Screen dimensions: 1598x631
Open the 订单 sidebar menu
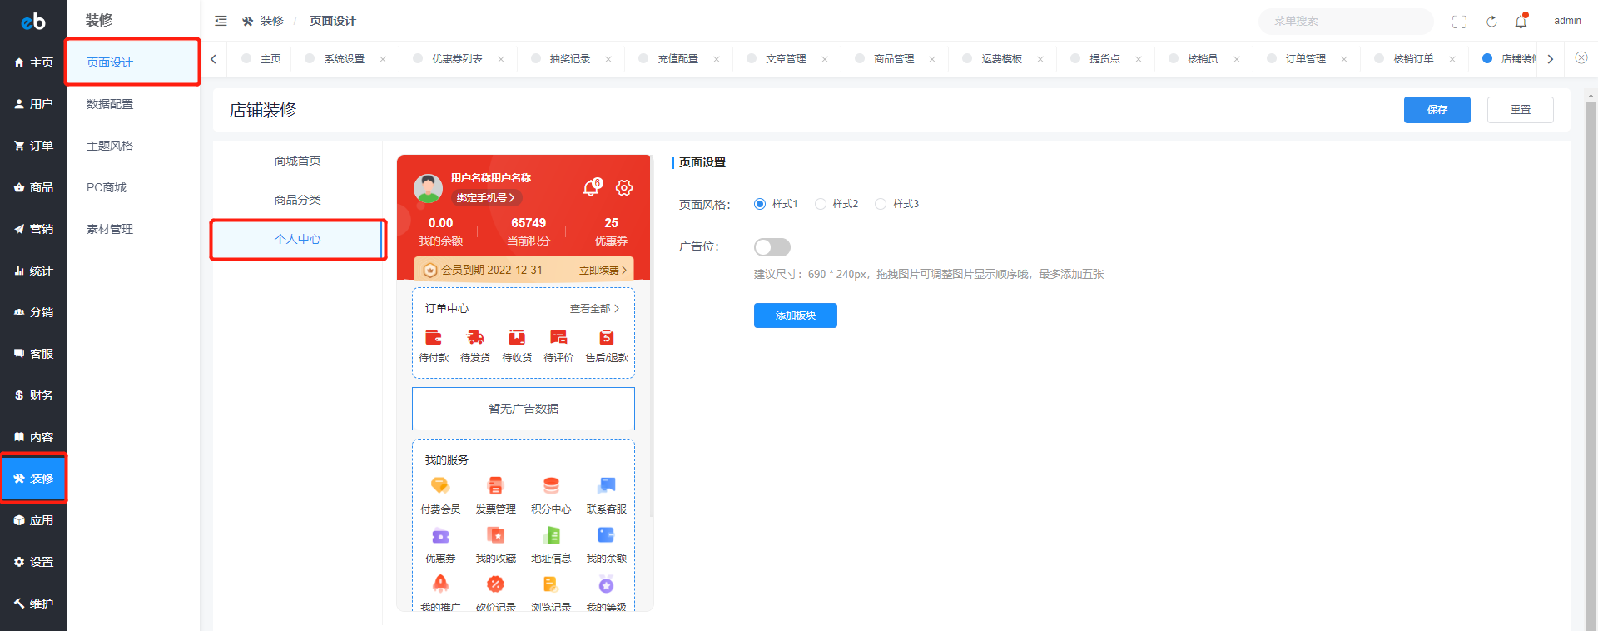click(33, 146)
